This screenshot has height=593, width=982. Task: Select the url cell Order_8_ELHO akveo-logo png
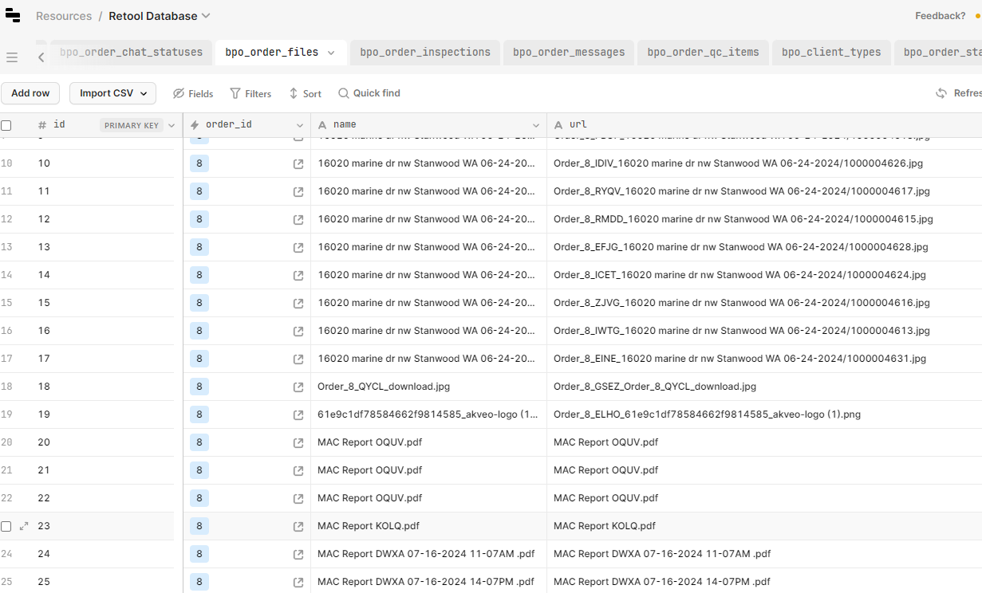764,414
